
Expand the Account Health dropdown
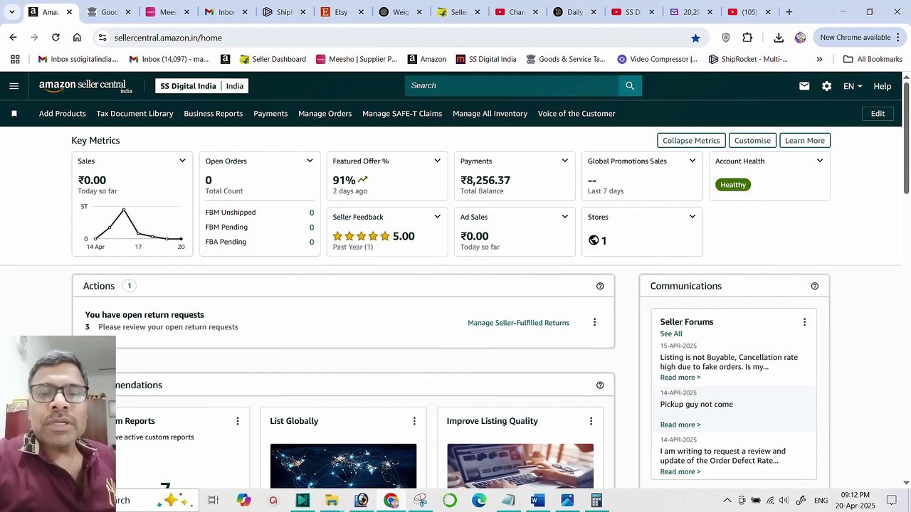[819, 161]
